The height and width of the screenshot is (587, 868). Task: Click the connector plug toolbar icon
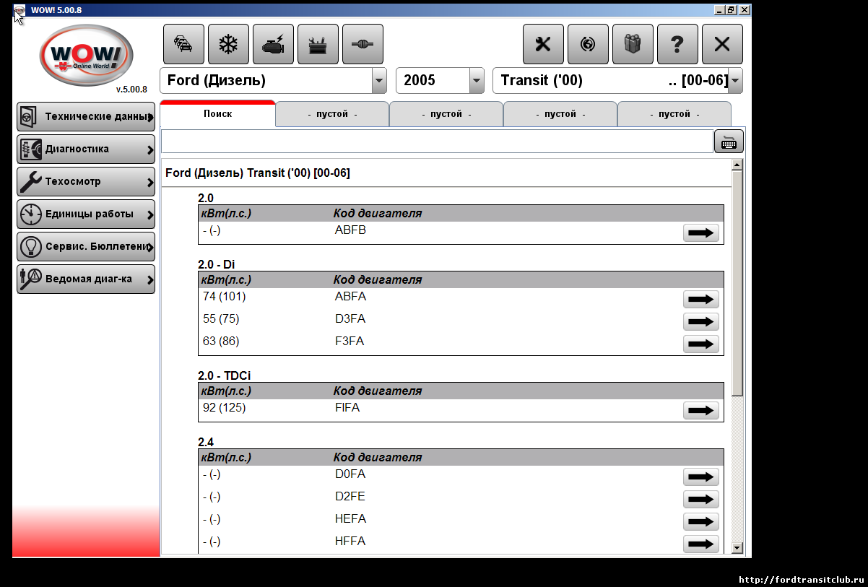tap(363, 44)
